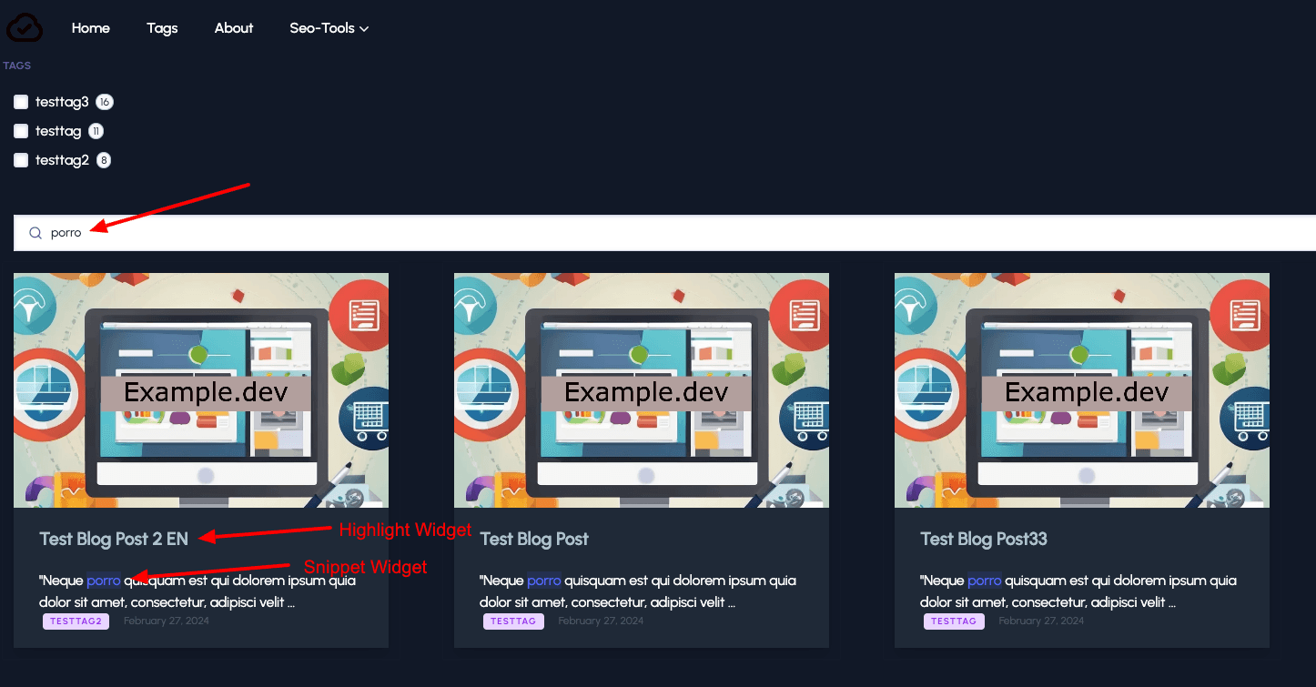
Task: Open the Tags menu item
Action: [162, 28]
